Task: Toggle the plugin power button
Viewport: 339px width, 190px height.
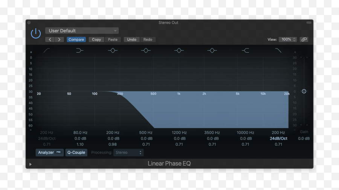Action: click(36, 33)
